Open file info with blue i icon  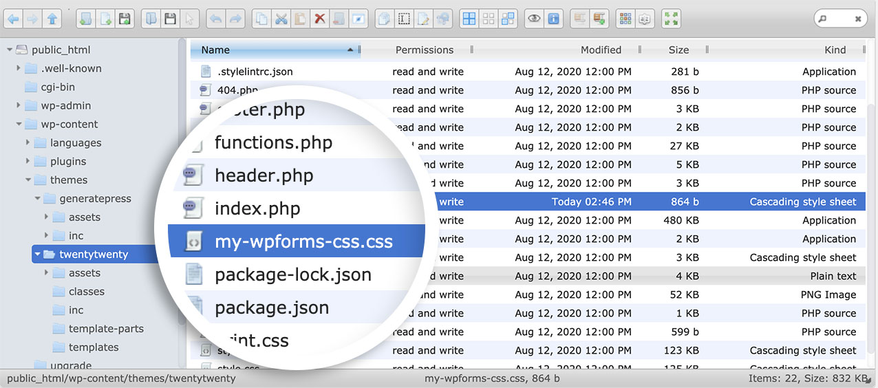coord(553,19)
